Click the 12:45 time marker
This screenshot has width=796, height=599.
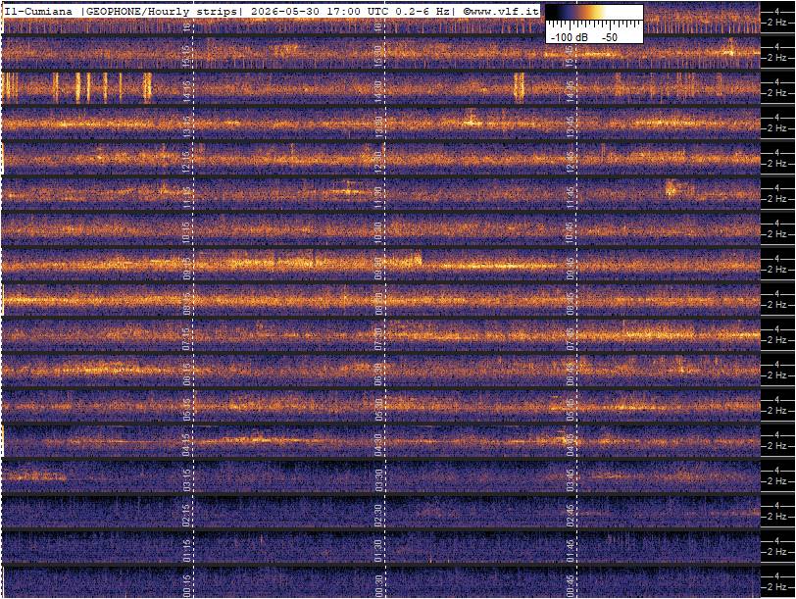tap(571, 162)
